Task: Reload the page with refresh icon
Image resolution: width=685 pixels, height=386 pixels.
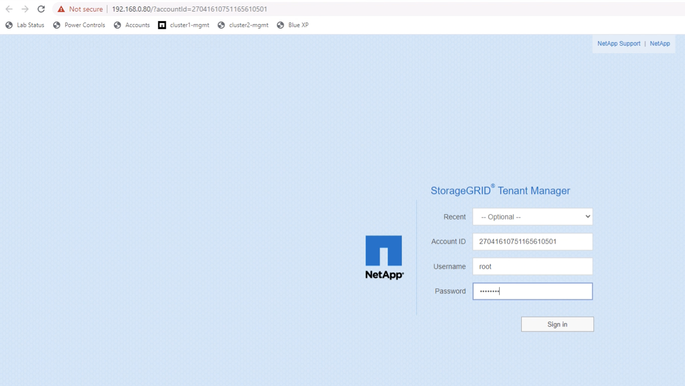Action: tap(41, 9)
